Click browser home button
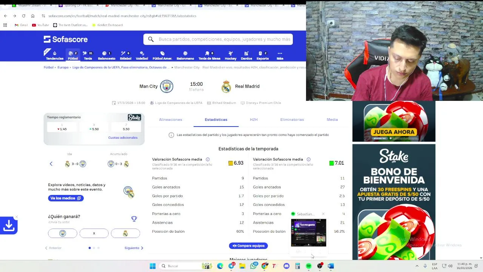The image size is (483, 272). 32,16
